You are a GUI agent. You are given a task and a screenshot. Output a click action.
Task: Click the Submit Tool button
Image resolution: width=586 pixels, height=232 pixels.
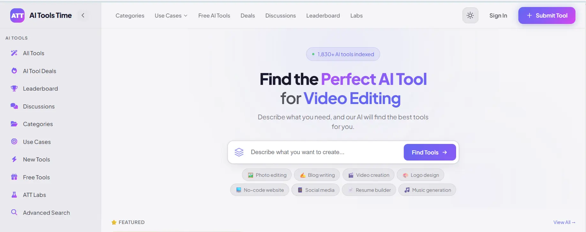coord(547,15)
